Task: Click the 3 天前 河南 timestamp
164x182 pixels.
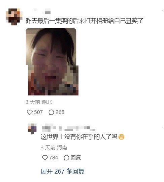Action: click(x=54, y=148)
